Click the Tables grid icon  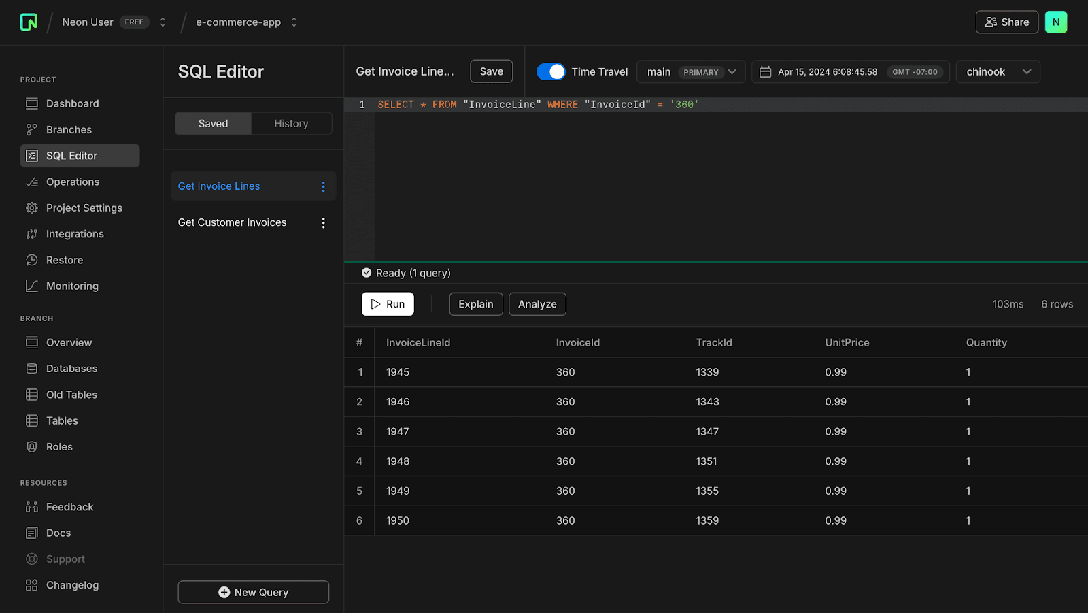32,420
